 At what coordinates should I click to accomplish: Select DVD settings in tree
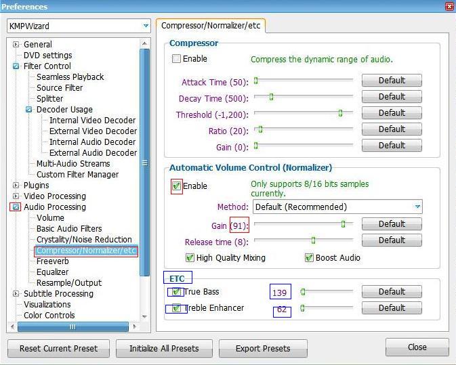[x=47, y=56]
